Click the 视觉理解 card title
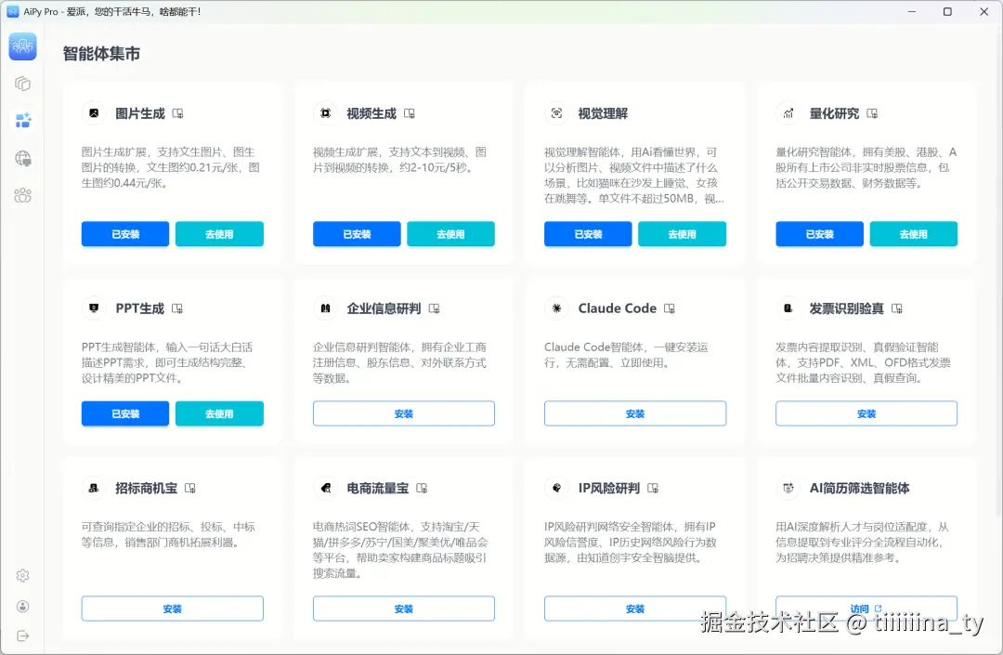The height and width of the screenshot is (655, 1003). point(604,114)
